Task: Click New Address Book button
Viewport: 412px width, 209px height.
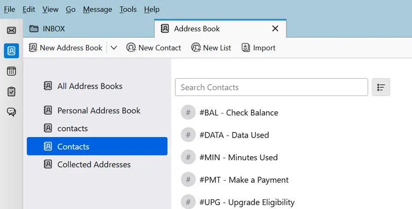Action: (65, 48)
